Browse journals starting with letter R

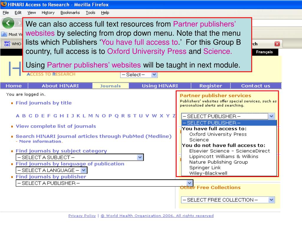point(123,116)
